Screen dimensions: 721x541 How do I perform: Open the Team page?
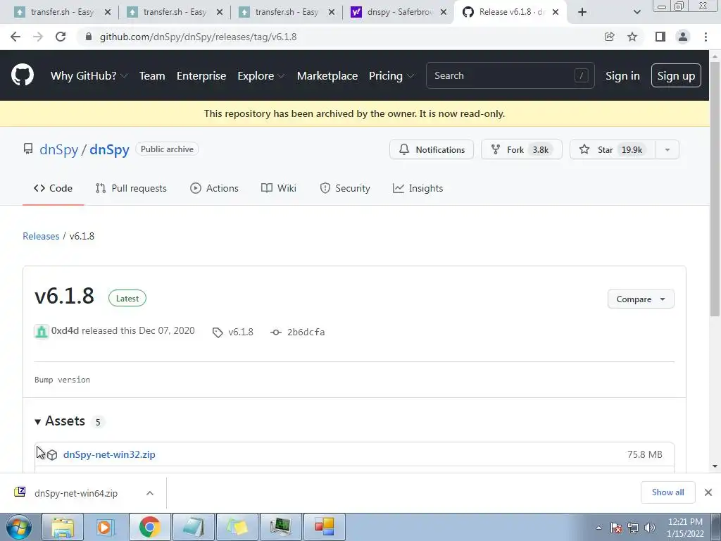(x=152, y=76)
